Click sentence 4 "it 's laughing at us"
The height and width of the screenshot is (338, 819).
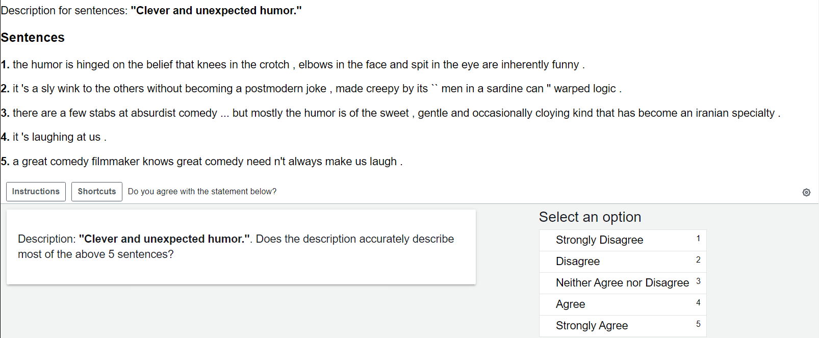pyautogui.click(x=54, y=137)
